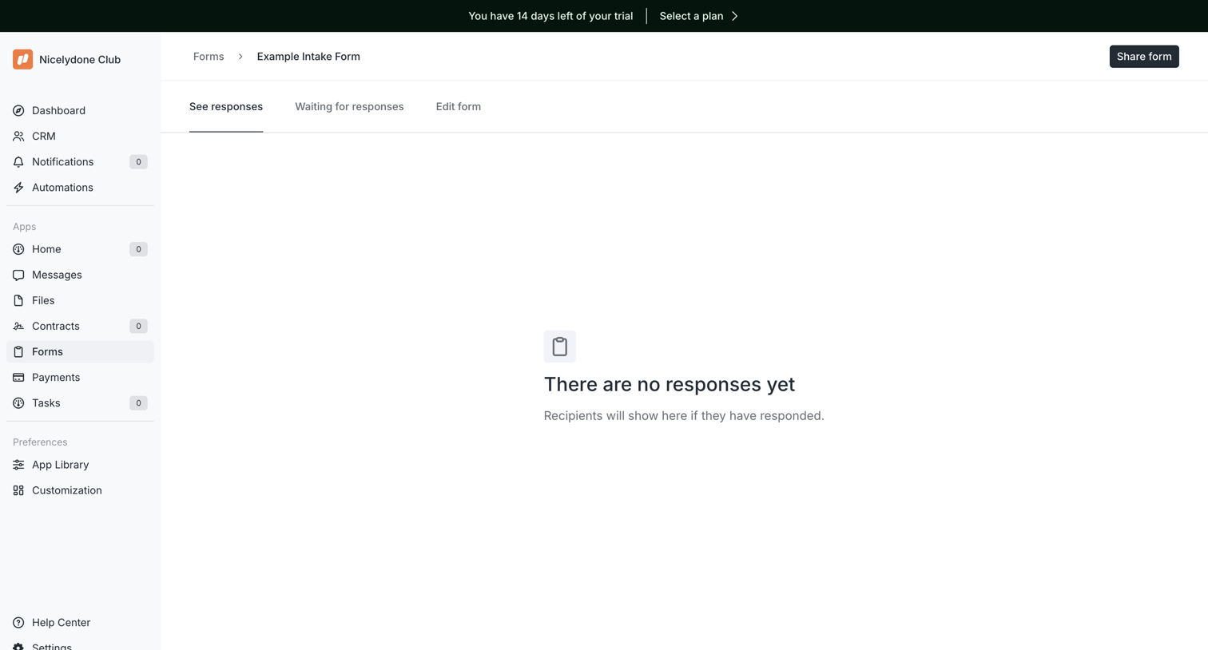Select the Payments label in the sidebar
1208x650 pixels.
[x=56, y=377]
